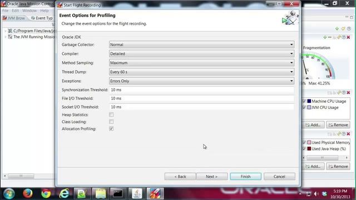This screenshot has height=200, width=356.
Task: Click the Fragmentation dial gauge
Action: (318, 66)
